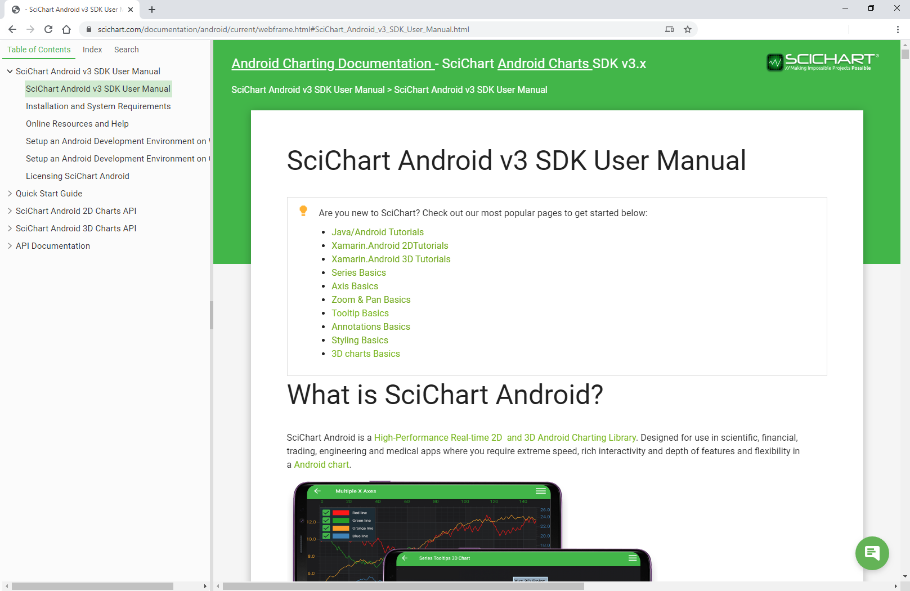View site security lock information

coord(88,29)
